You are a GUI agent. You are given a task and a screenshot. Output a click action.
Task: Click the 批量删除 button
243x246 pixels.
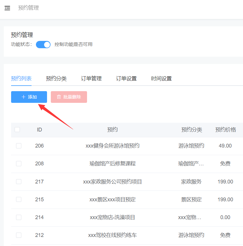coord(69,97)
